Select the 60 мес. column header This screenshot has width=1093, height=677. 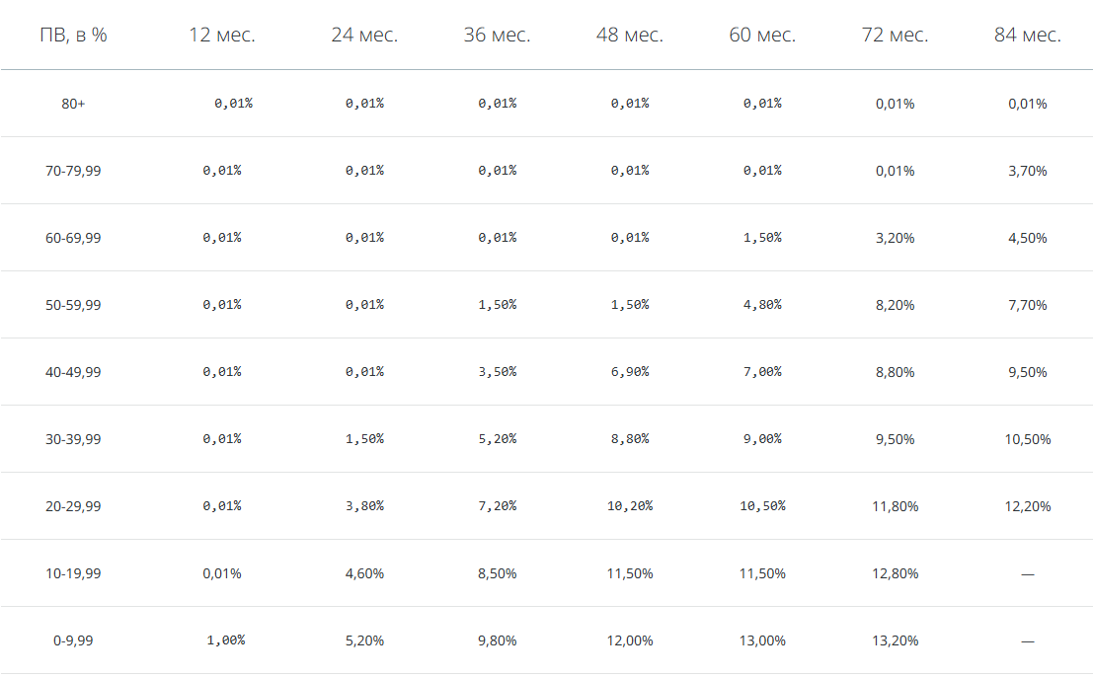[762, 35]
